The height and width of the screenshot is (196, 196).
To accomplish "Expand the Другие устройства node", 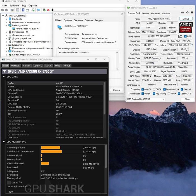I will [x=6, y=39].
